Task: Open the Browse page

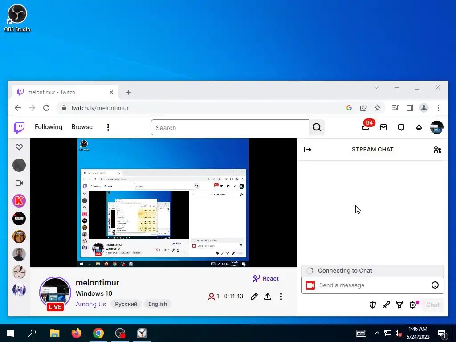Action: pyautogui.click(x=82, y=127)
